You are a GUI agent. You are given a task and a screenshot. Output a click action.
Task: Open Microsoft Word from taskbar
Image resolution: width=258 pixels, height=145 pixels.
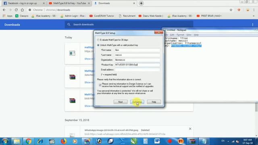point(157,141)
